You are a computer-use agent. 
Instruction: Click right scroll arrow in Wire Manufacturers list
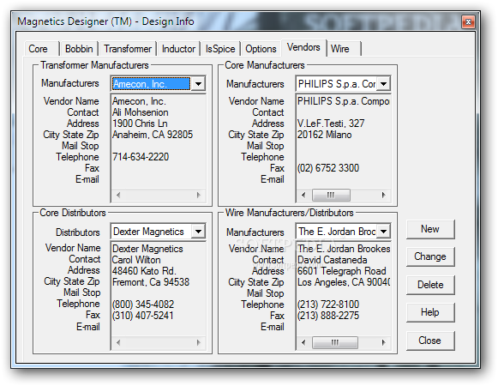(x=384, y=342)
